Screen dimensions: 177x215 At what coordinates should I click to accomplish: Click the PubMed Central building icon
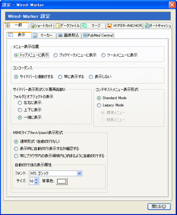click(85, 35)
